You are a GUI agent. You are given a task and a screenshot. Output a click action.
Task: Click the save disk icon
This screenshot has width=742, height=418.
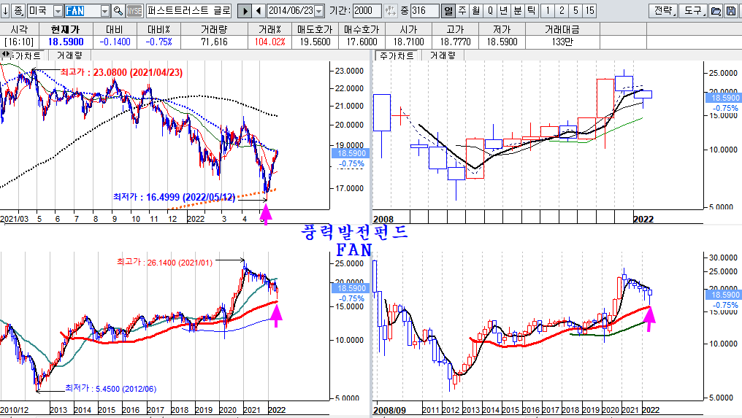click(731, 11)
